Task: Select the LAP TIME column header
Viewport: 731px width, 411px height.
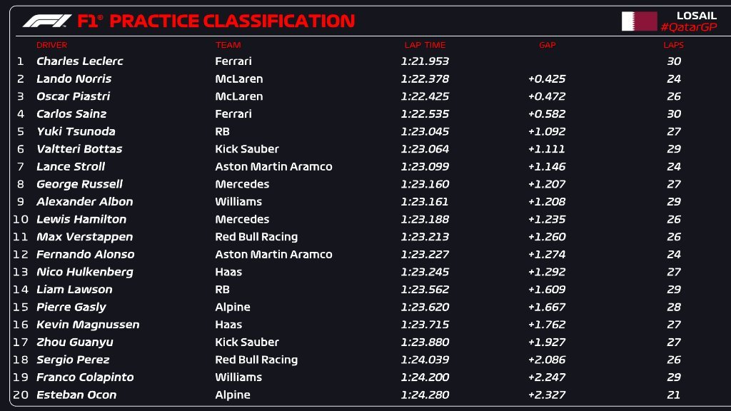Action: [x=425, y=45]
